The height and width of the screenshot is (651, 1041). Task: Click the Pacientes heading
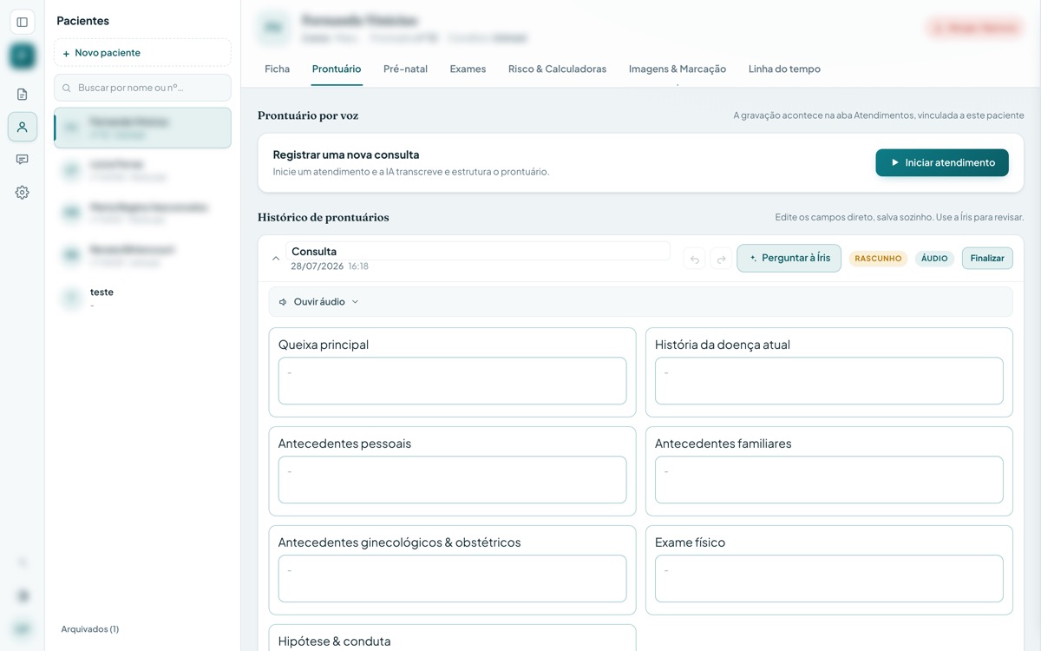[83, 21]
